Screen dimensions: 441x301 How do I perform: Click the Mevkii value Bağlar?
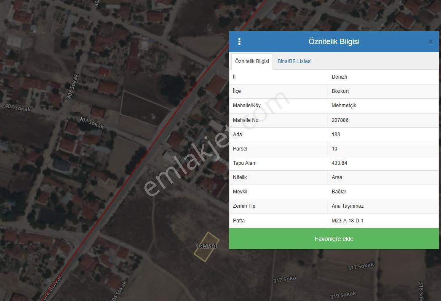pyautogui.click(x=339, y=192)
